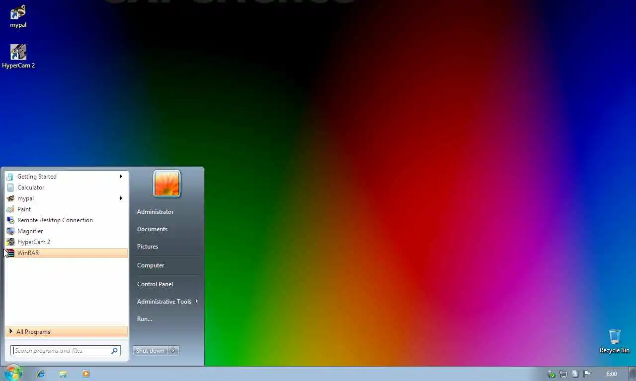
Task: Open Documents from Start menu
Action: pyautogui.click(x=152, y=229)
